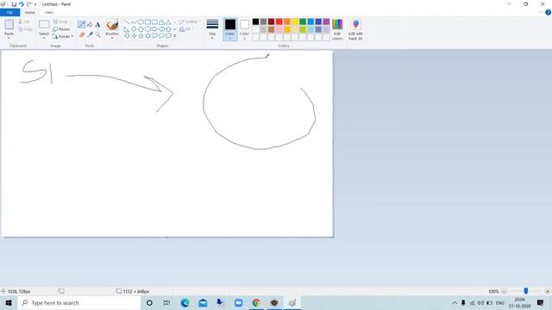This screenshot has height=310, width=552.
Task: Click the Save icon in title bar
Action: (x=14, y=4)
